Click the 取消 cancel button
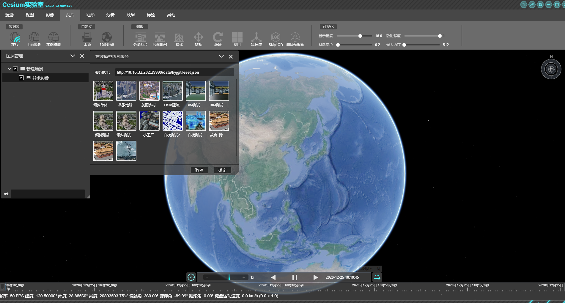Screen dimensions: 565x303 [199, 170]
